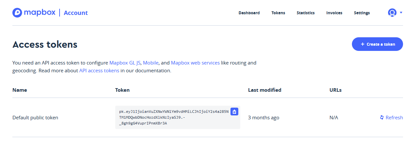
Task: Open the Mapbox web services link
Action: 195,63
